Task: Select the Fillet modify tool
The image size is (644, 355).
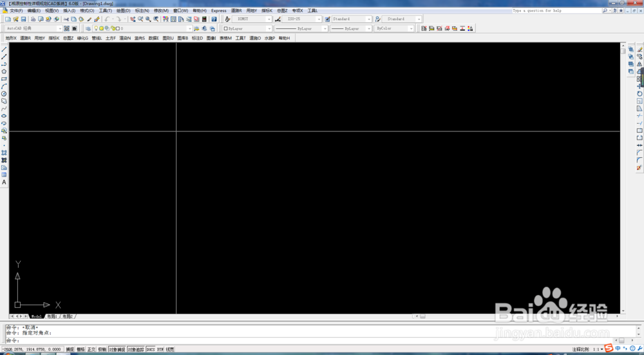Action: pos(639,160)
